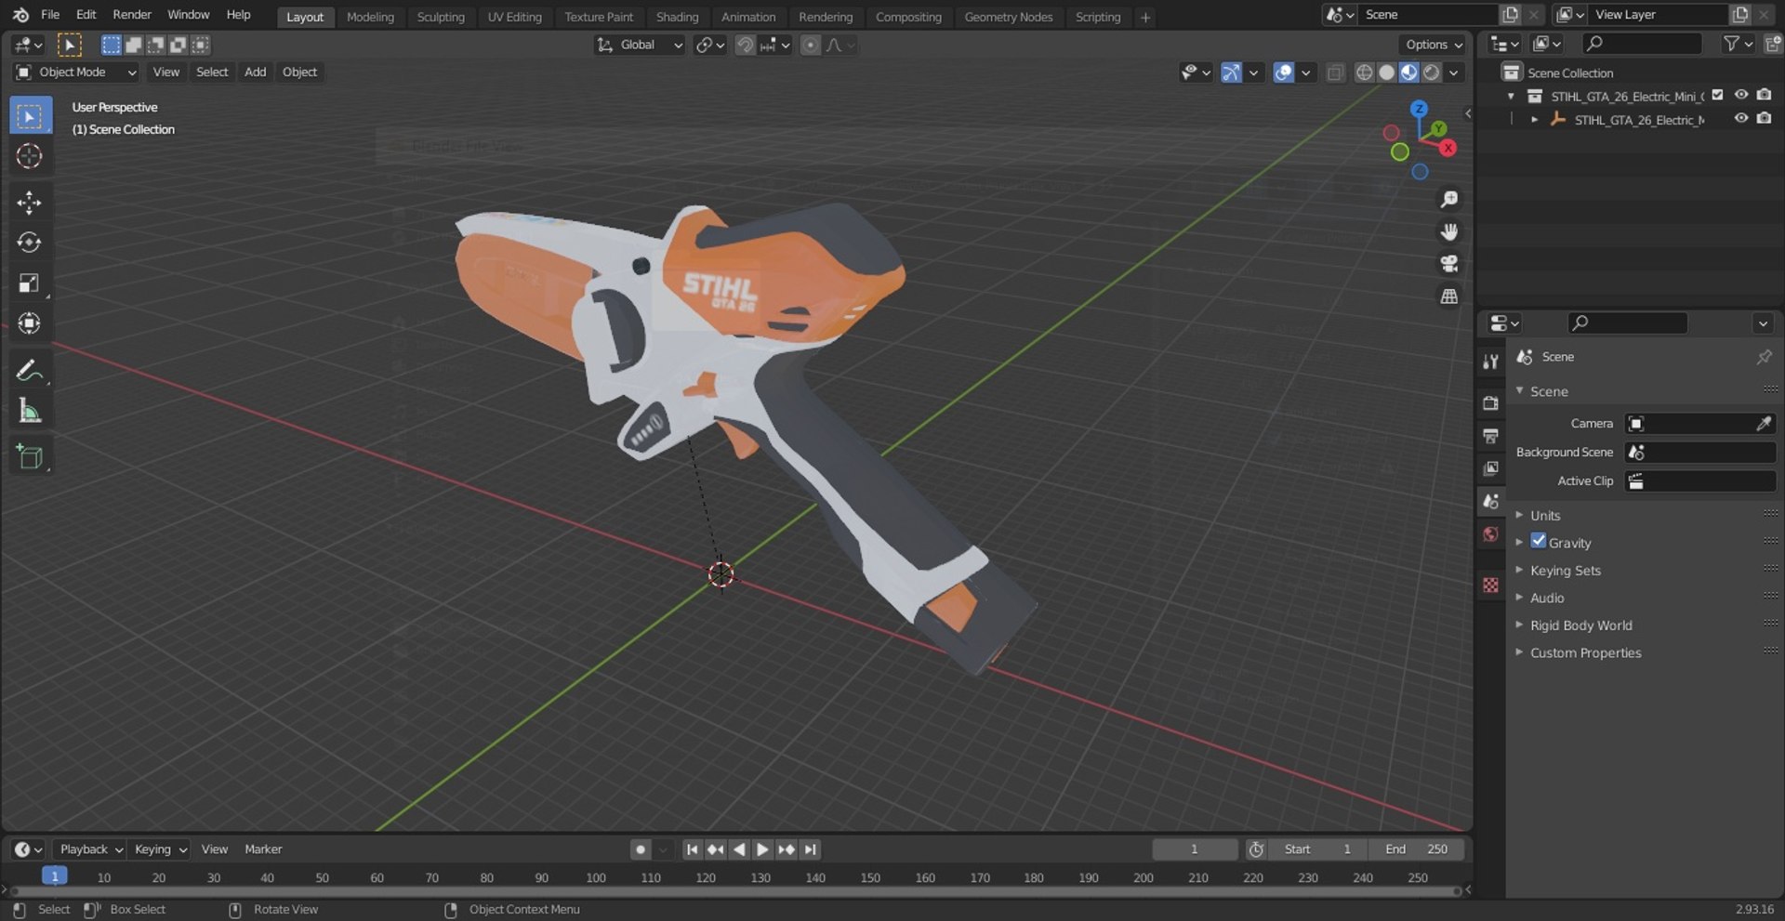The image size is (1785, 921).
Task: Toggle camera view icon in viewport
Action: coord(1448,264)
